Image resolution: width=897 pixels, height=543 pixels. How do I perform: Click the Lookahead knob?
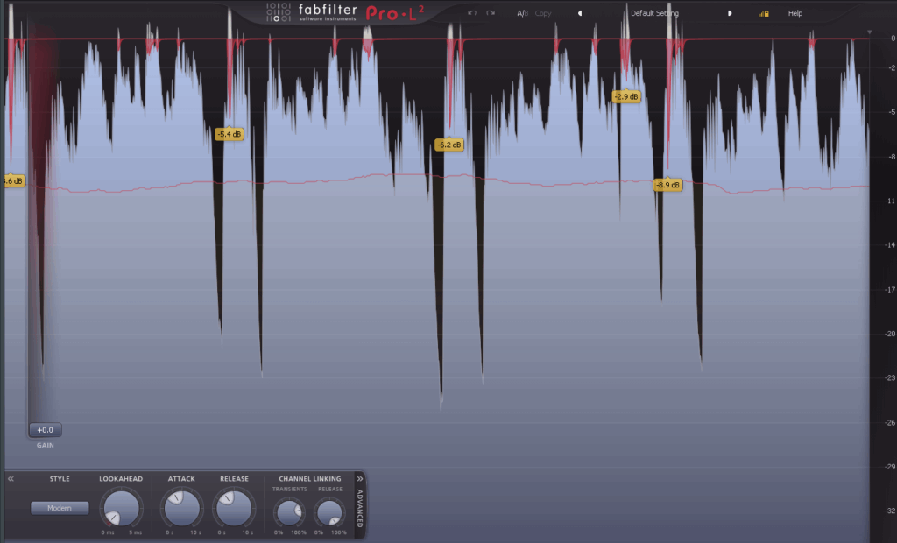click(121, 508)
